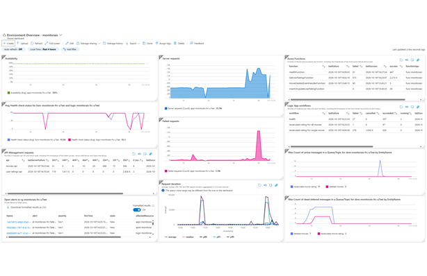Click second header icon on Azure Functions tile
The width and height of the screenshot is (427, 276).
coord(407,60)
